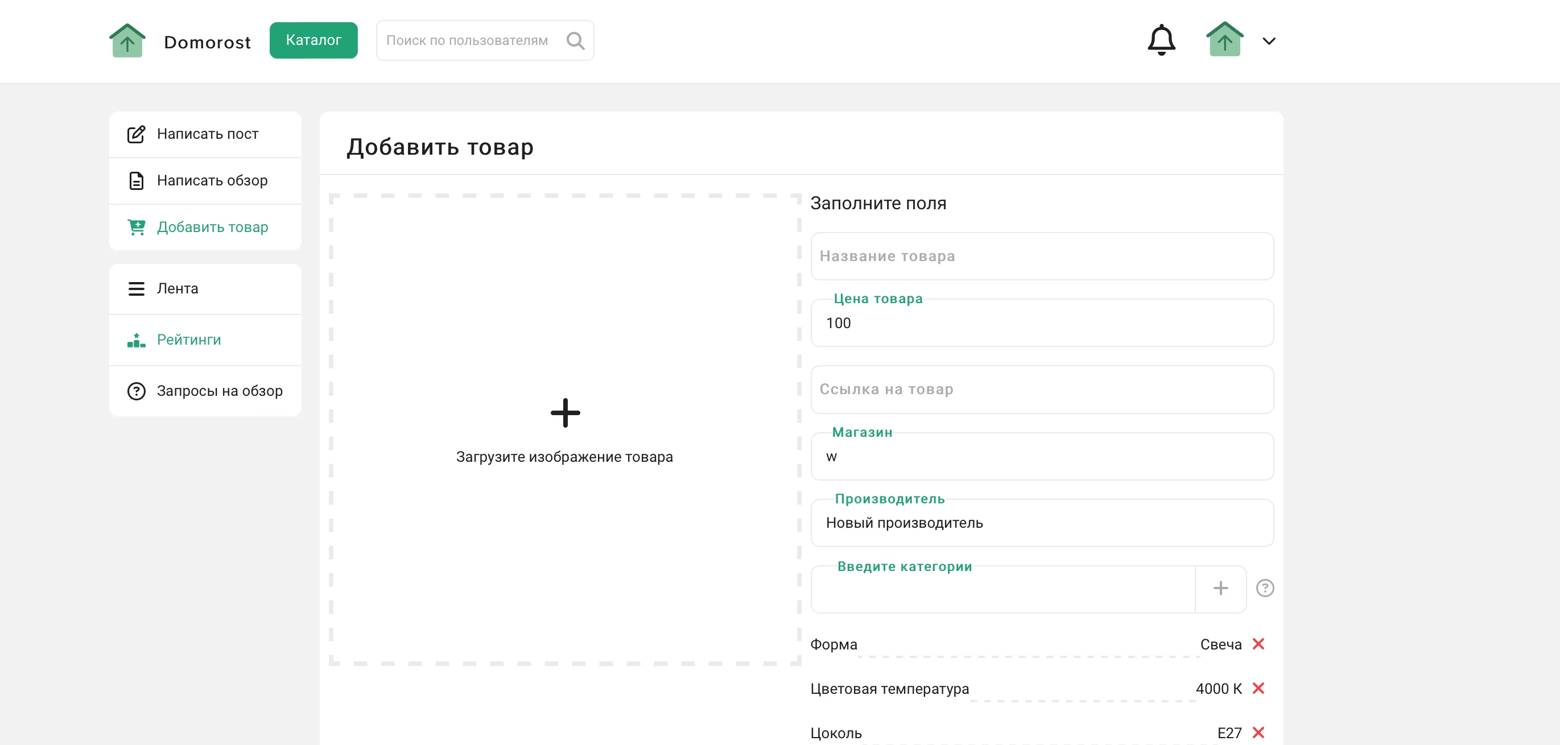Click the user profile avatar

coord(1224,40)
